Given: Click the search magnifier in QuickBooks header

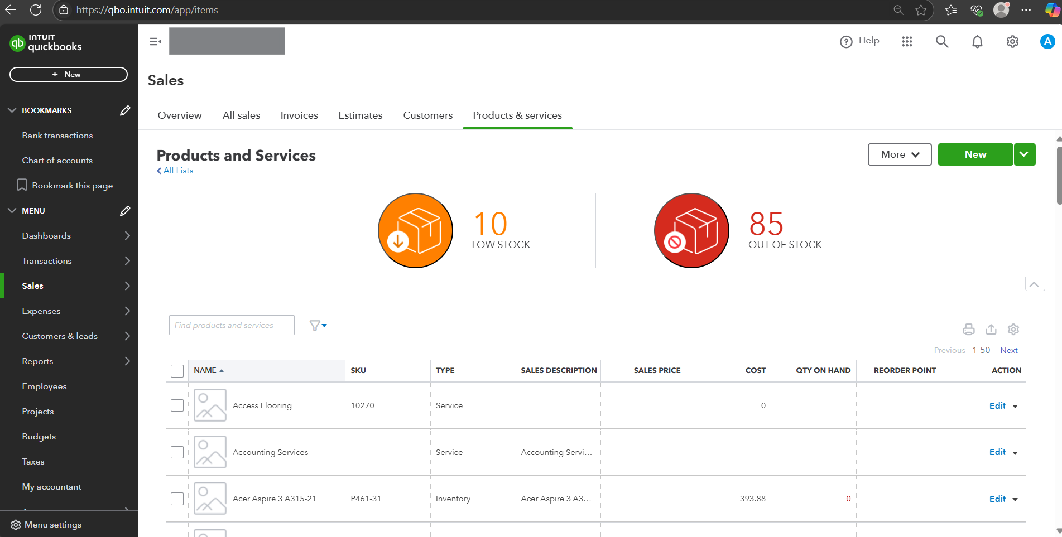Looking at the screenshot, I should click(942, 42).
